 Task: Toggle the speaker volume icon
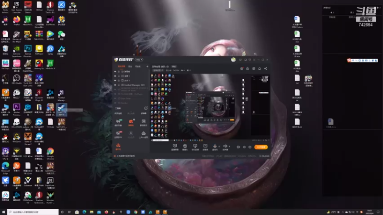click(x=225, y=147)
